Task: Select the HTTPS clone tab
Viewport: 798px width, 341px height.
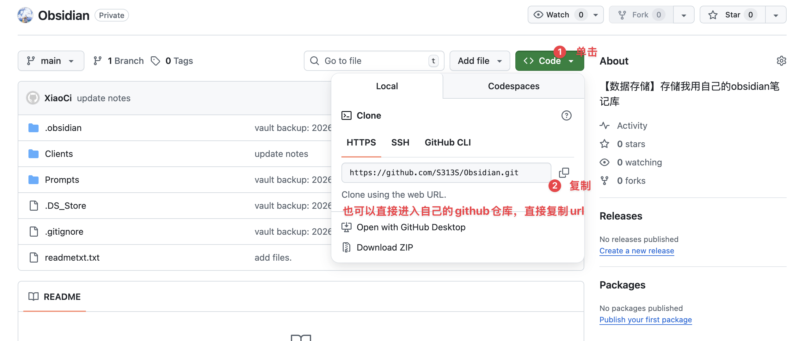Action: tap(361, 143)
